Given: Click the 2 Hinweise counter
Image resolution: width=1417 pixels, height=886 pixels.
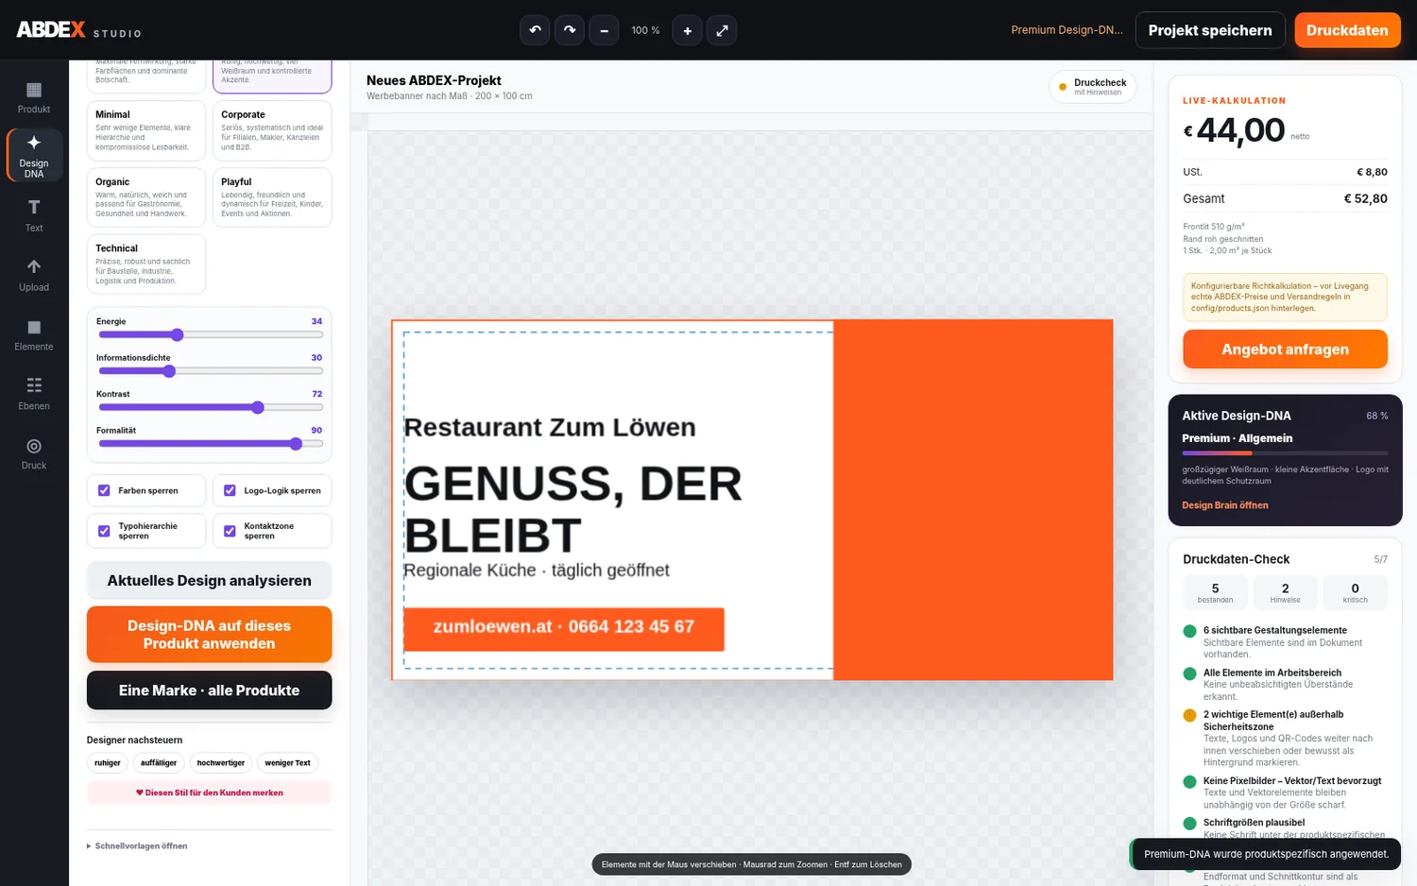Looking at the screenshot, I should (x=1285, y=592).
